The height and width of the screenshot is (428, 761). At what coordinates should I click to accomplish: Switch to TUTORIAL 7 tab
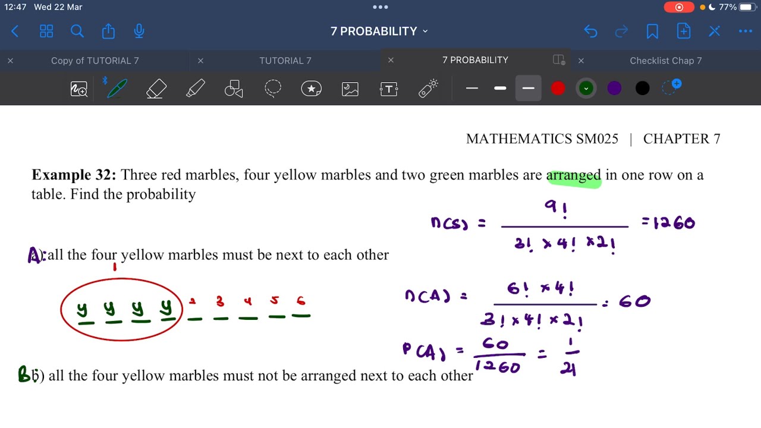(x=285, y=61)
